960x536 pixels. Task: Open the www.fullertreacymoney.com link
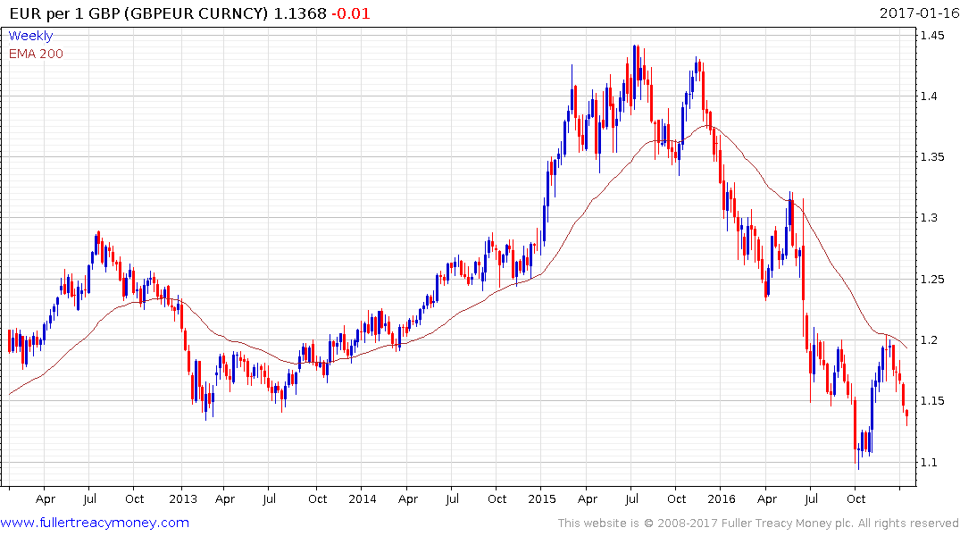pyautogui.click(x=95, y=523)
